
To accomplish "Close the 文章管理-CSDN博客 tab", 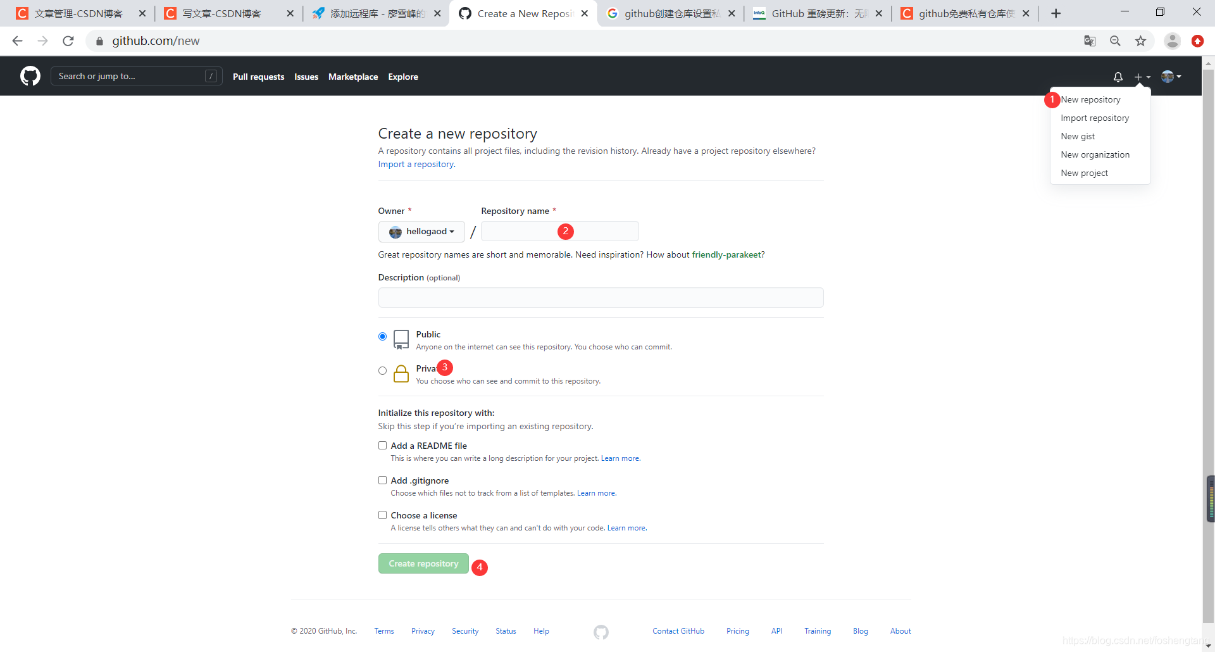I will coord(142,13).
